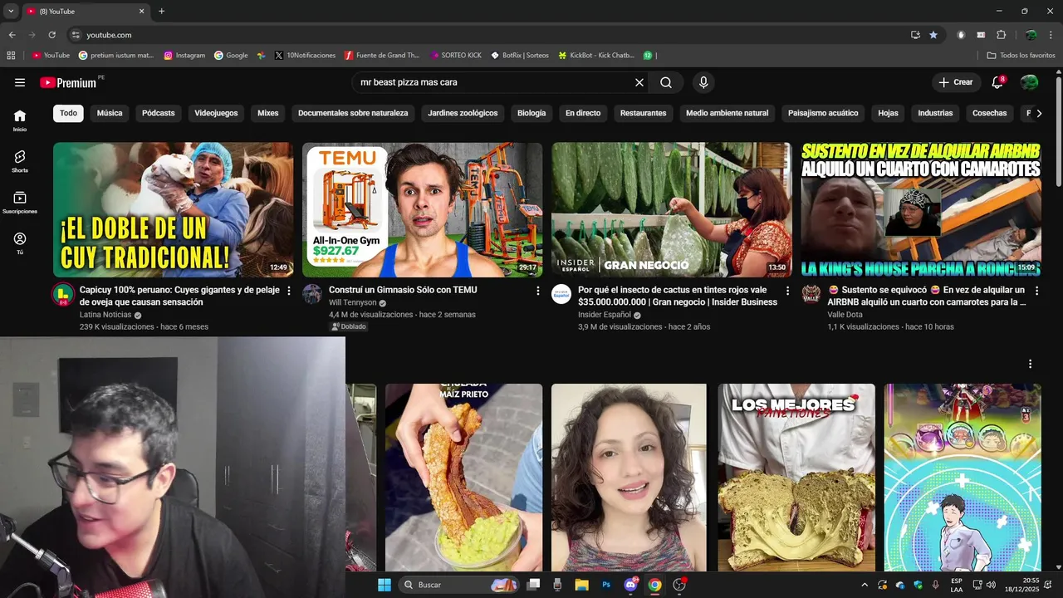The height and width of the screenshot is (598, 1063).
Task: Open a new Chrome tab
Action: coord(161,11)
